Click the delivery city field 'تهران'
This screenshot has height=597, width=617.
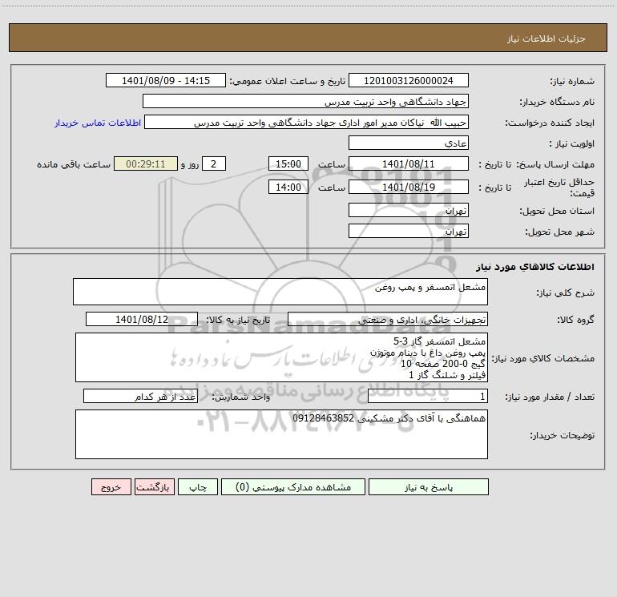click(x=409, y=231)
